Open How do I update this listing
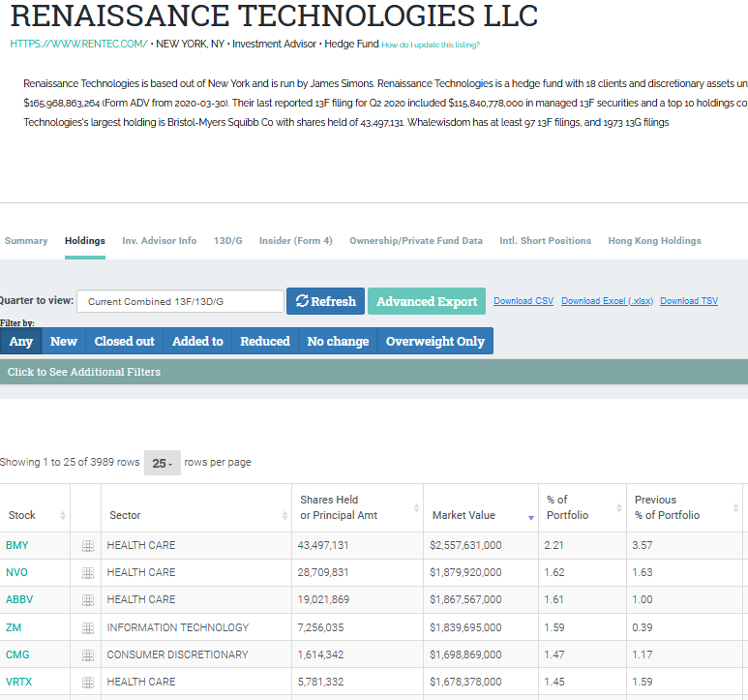Viewport: 748px width, 700px height. (431, 45)
